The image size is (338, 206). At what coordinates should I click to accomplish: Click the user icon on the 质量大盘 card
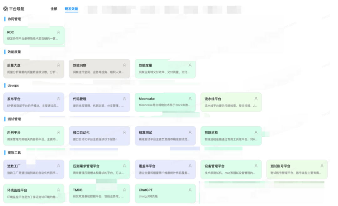tap(59, 65)
